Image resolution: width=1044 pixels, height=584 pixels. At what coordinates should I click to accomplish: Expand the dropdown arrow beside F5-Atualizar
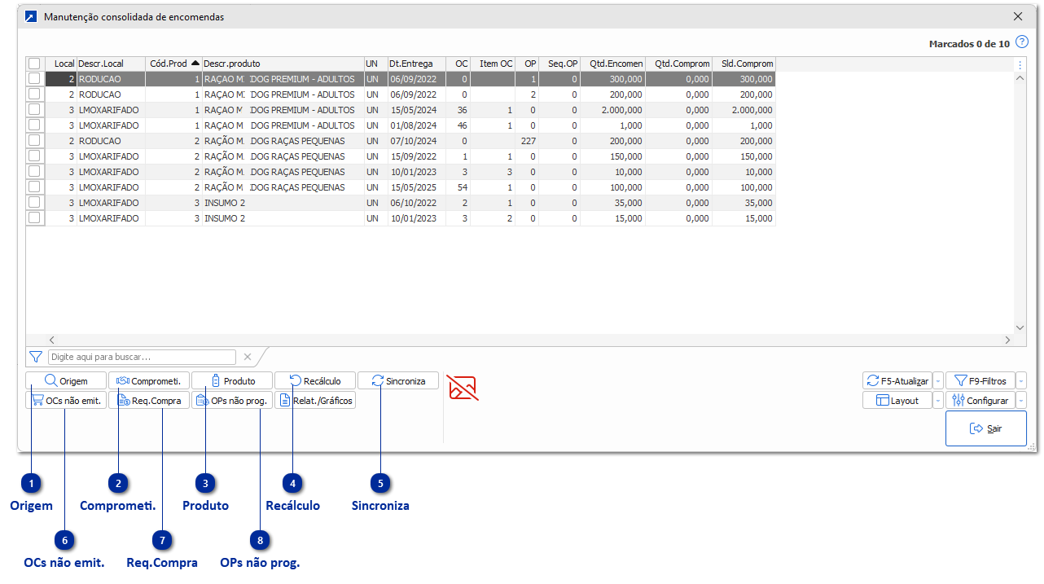pos(938,380)
